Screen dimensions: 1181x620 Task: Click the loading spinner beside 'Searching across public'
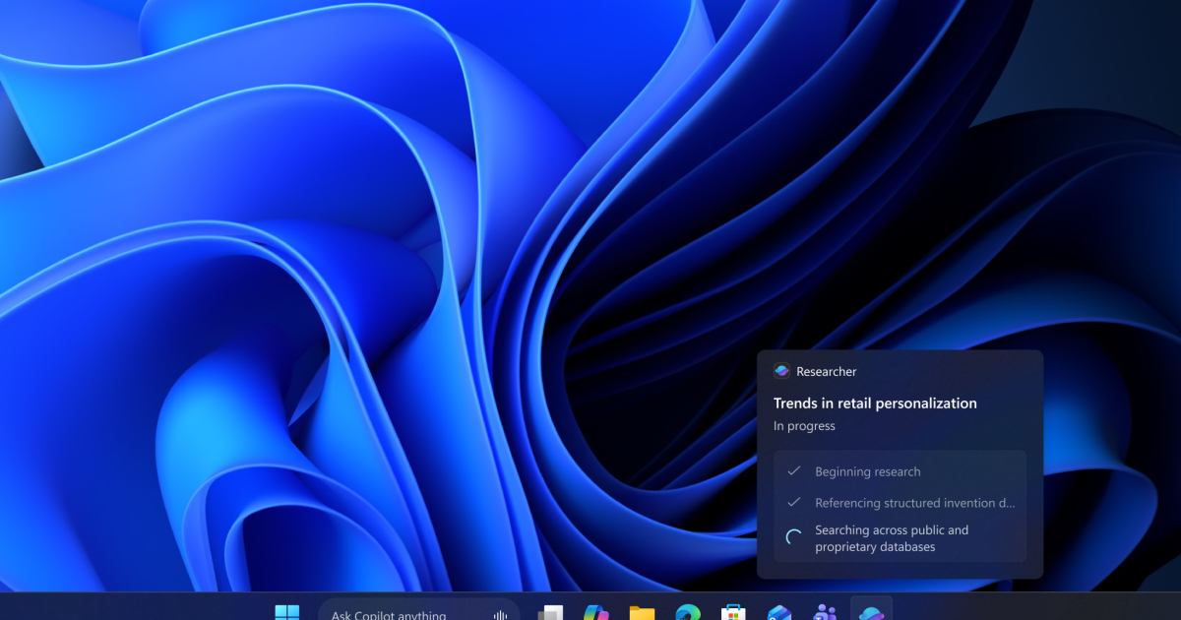tap(794, 538)
